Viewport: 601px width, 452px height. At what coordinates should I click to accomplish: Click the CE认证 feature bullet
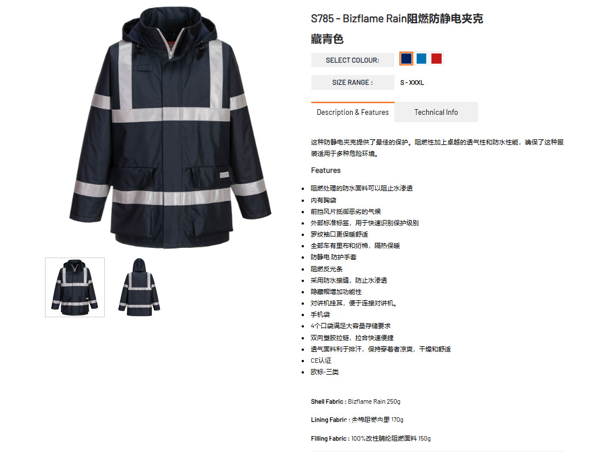[321, 360]
